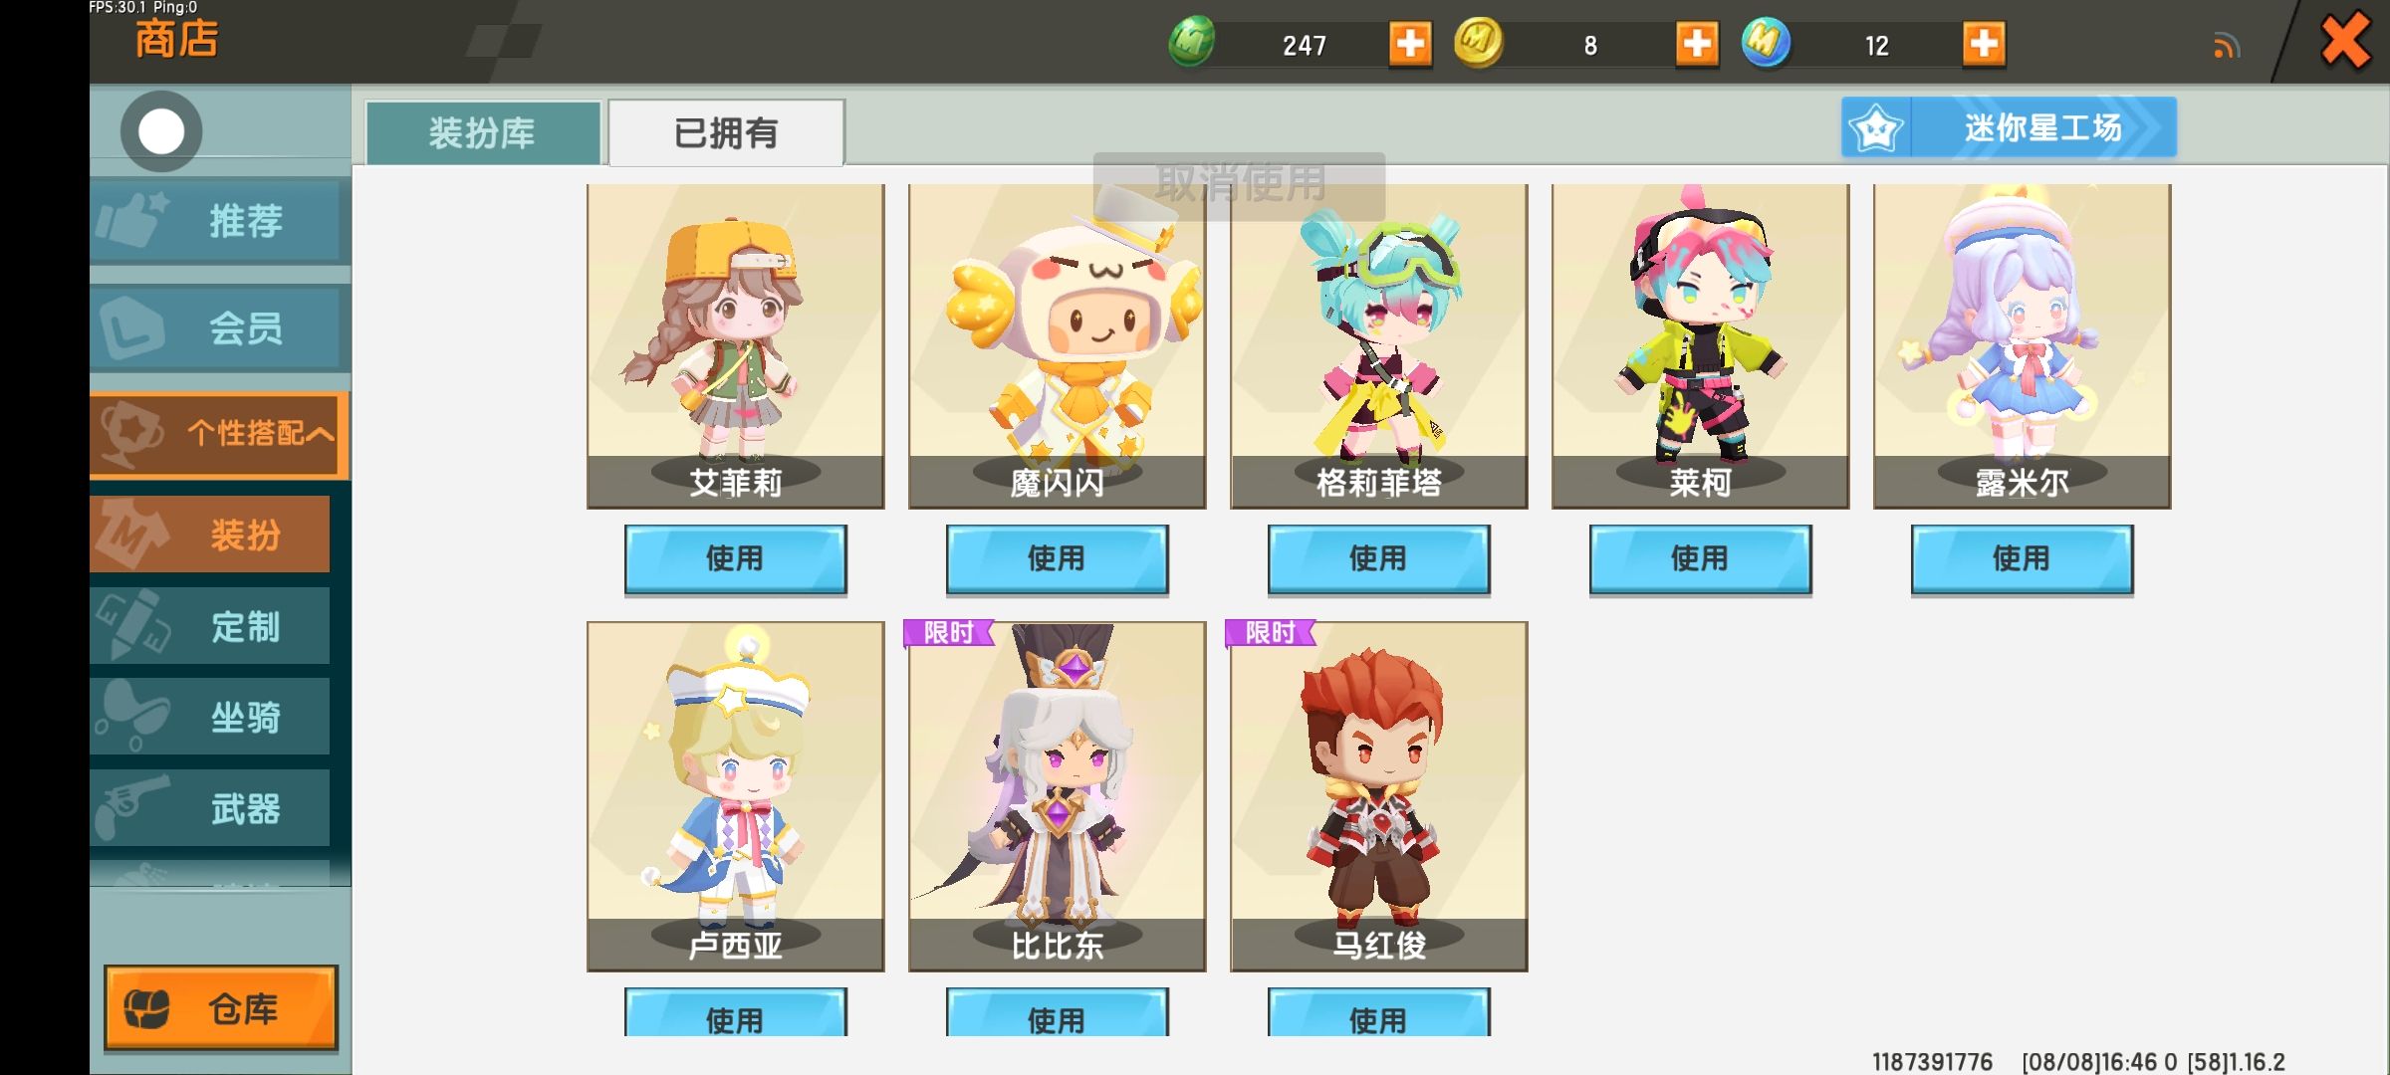Open the 迷你星工场 star factory

pos(2009,127)
